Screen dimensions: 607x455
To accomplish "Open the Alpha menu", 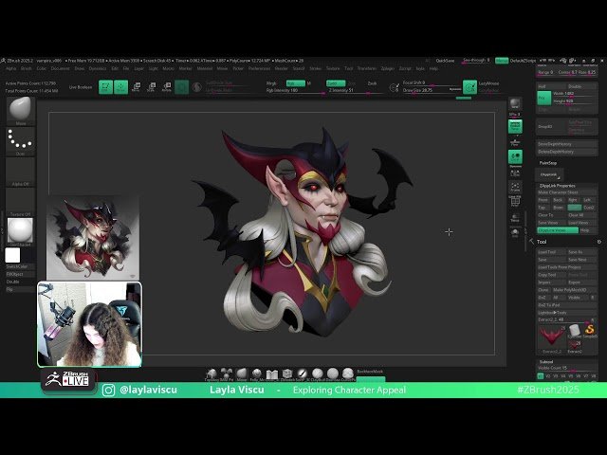I will 11,68.
